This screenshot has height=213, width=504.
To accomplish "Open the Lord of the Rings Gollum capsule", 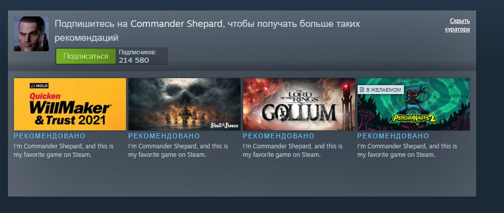I will pos(299,104).
